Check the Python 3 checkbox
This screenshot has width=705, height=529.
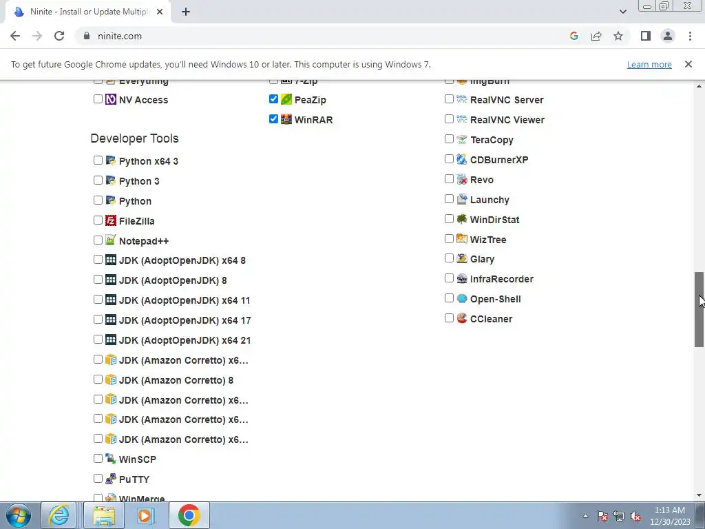pos(98,180)
